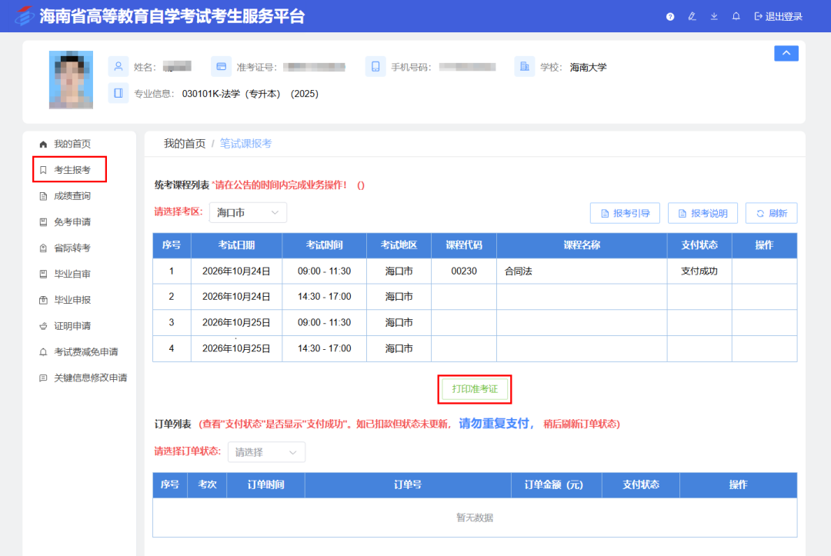Image resolution: width=831 pixels, height=556 pixels.
Task: Click 退出登录 to log out
Action: [778, 16]
